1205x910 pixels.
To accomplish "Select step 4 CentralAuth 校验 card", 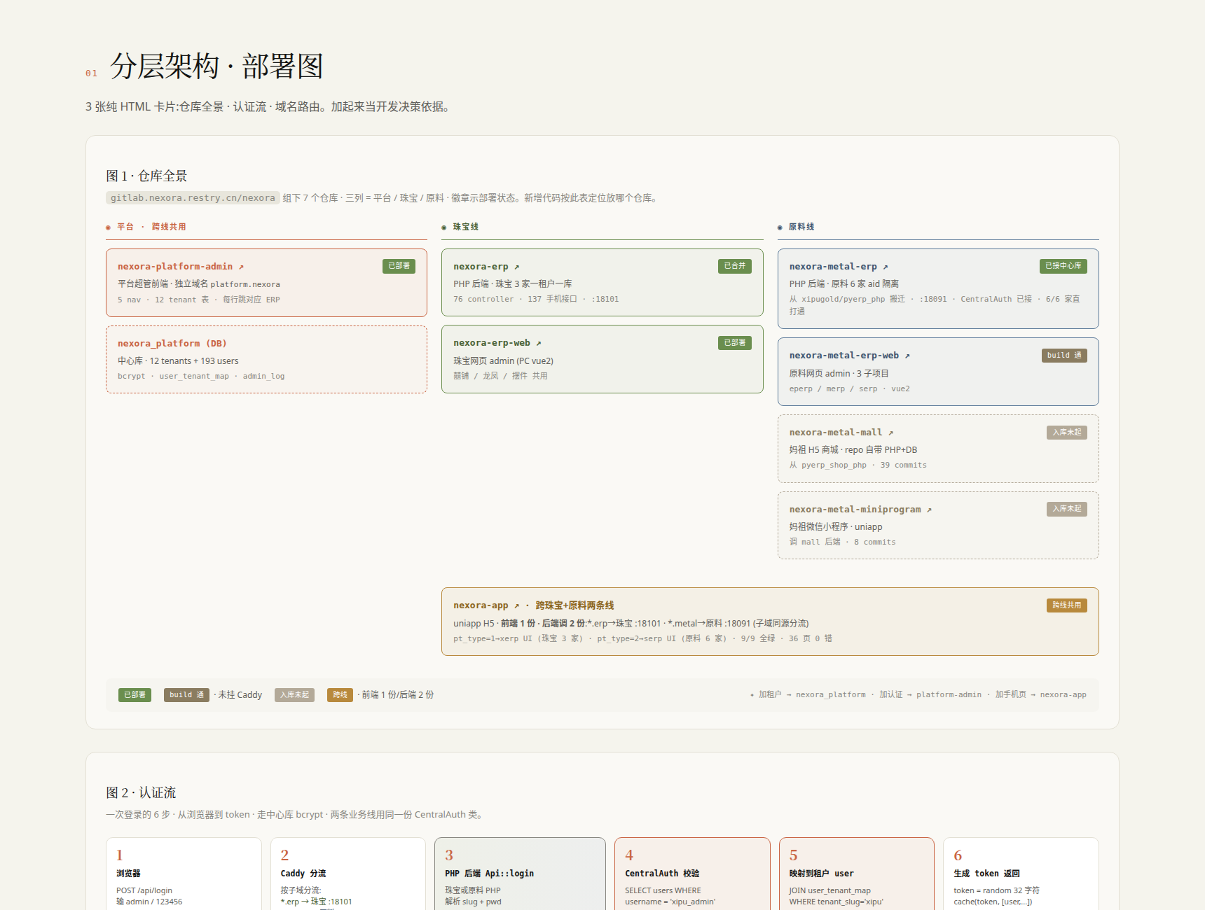I will point(692,874).
